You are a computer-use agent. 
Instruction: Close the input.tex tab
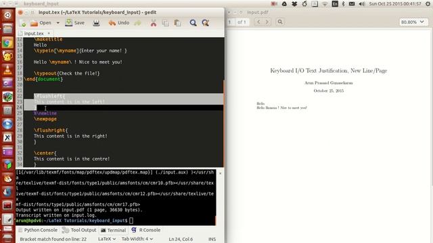point(49,33)
